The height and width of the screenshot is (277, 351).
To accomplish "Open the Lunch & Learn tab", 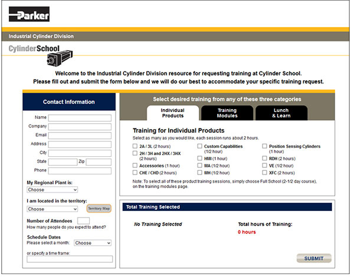I will [281, 113].
